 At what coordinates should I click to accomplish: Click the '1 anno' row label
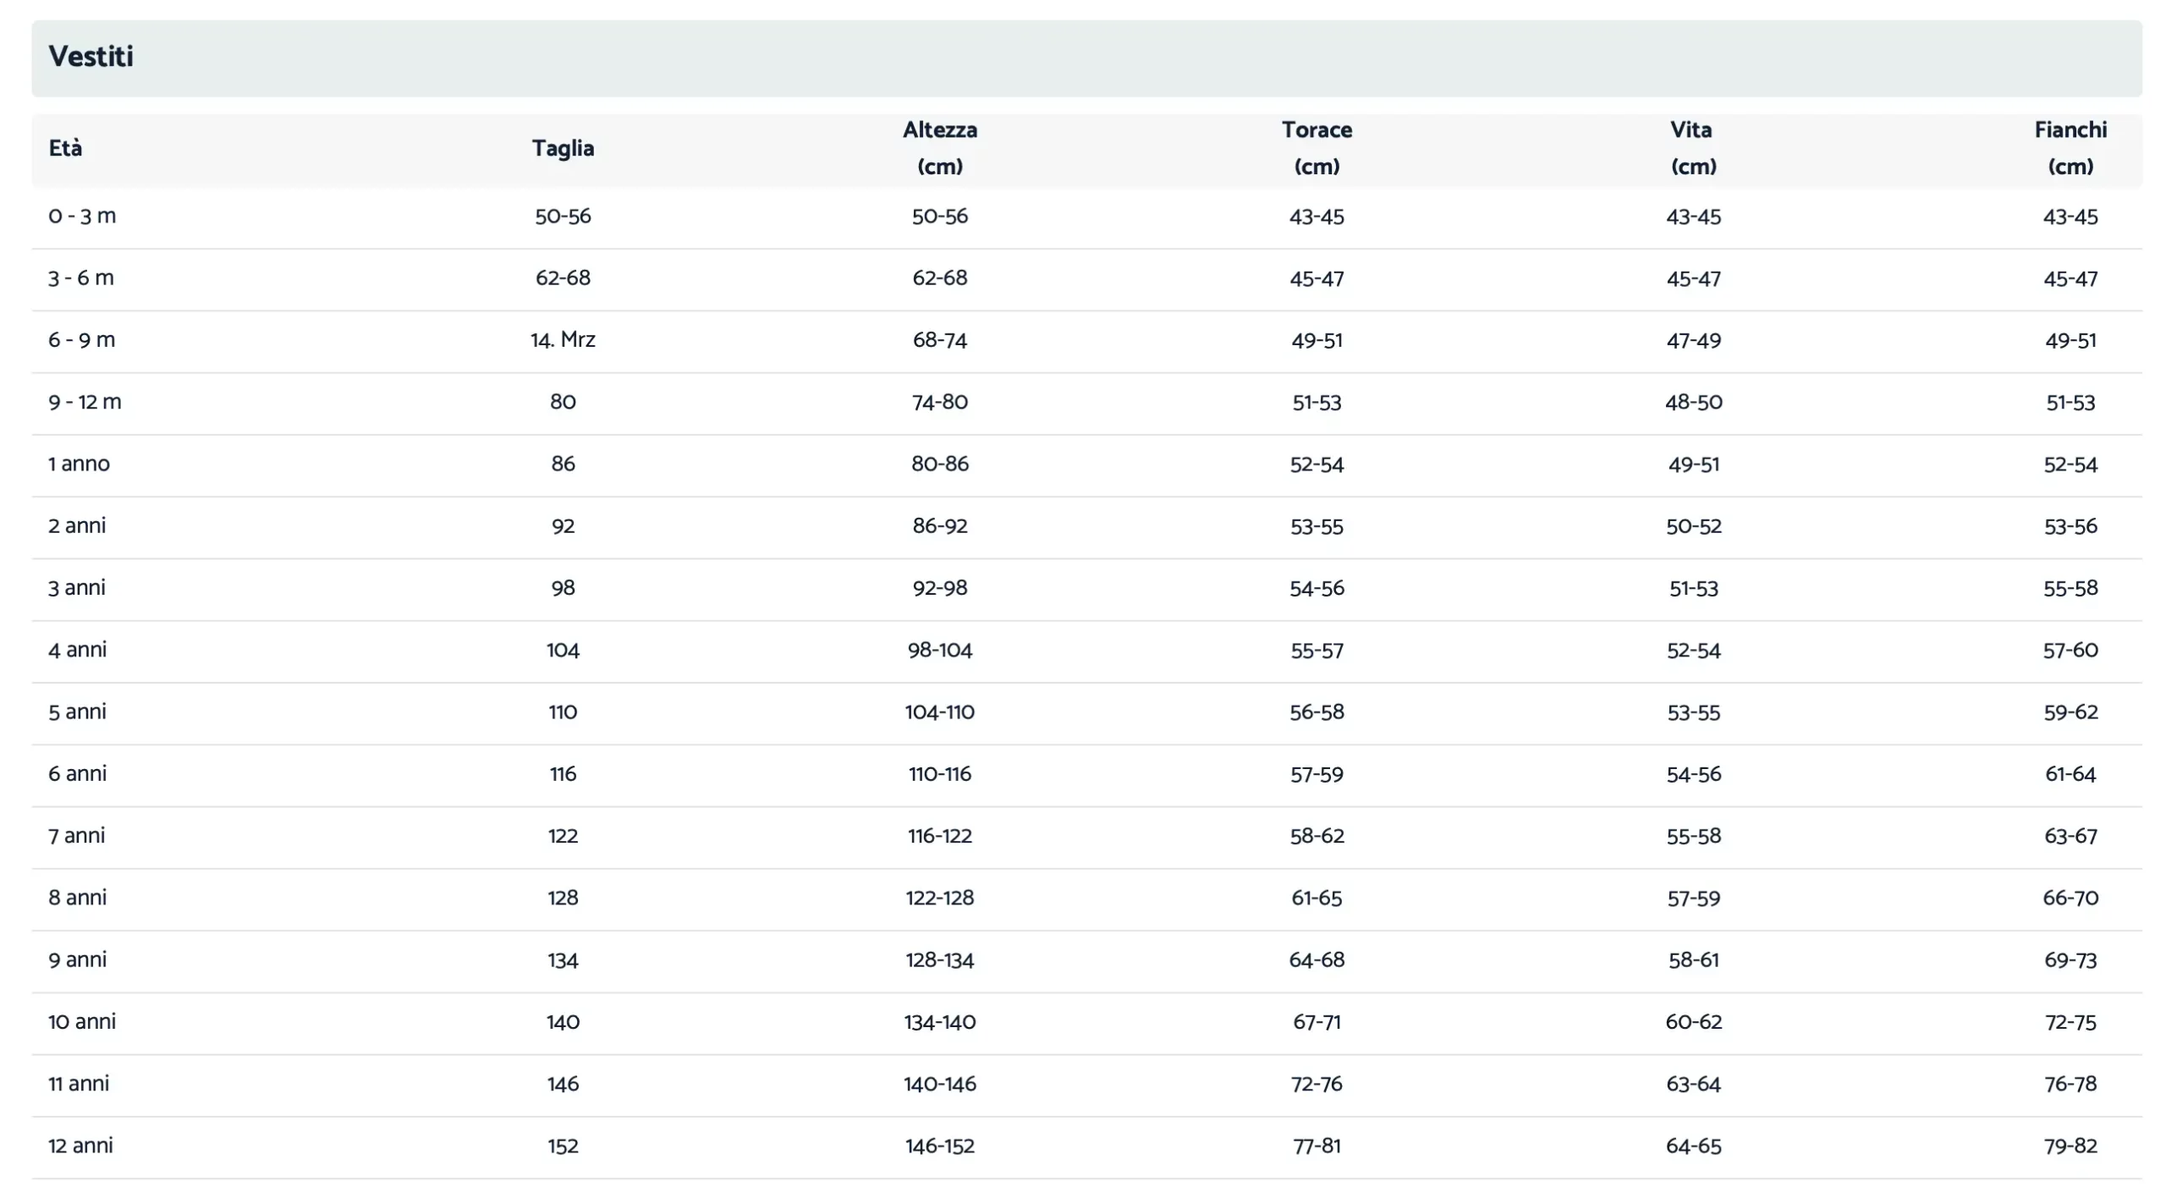pos(79,464)
